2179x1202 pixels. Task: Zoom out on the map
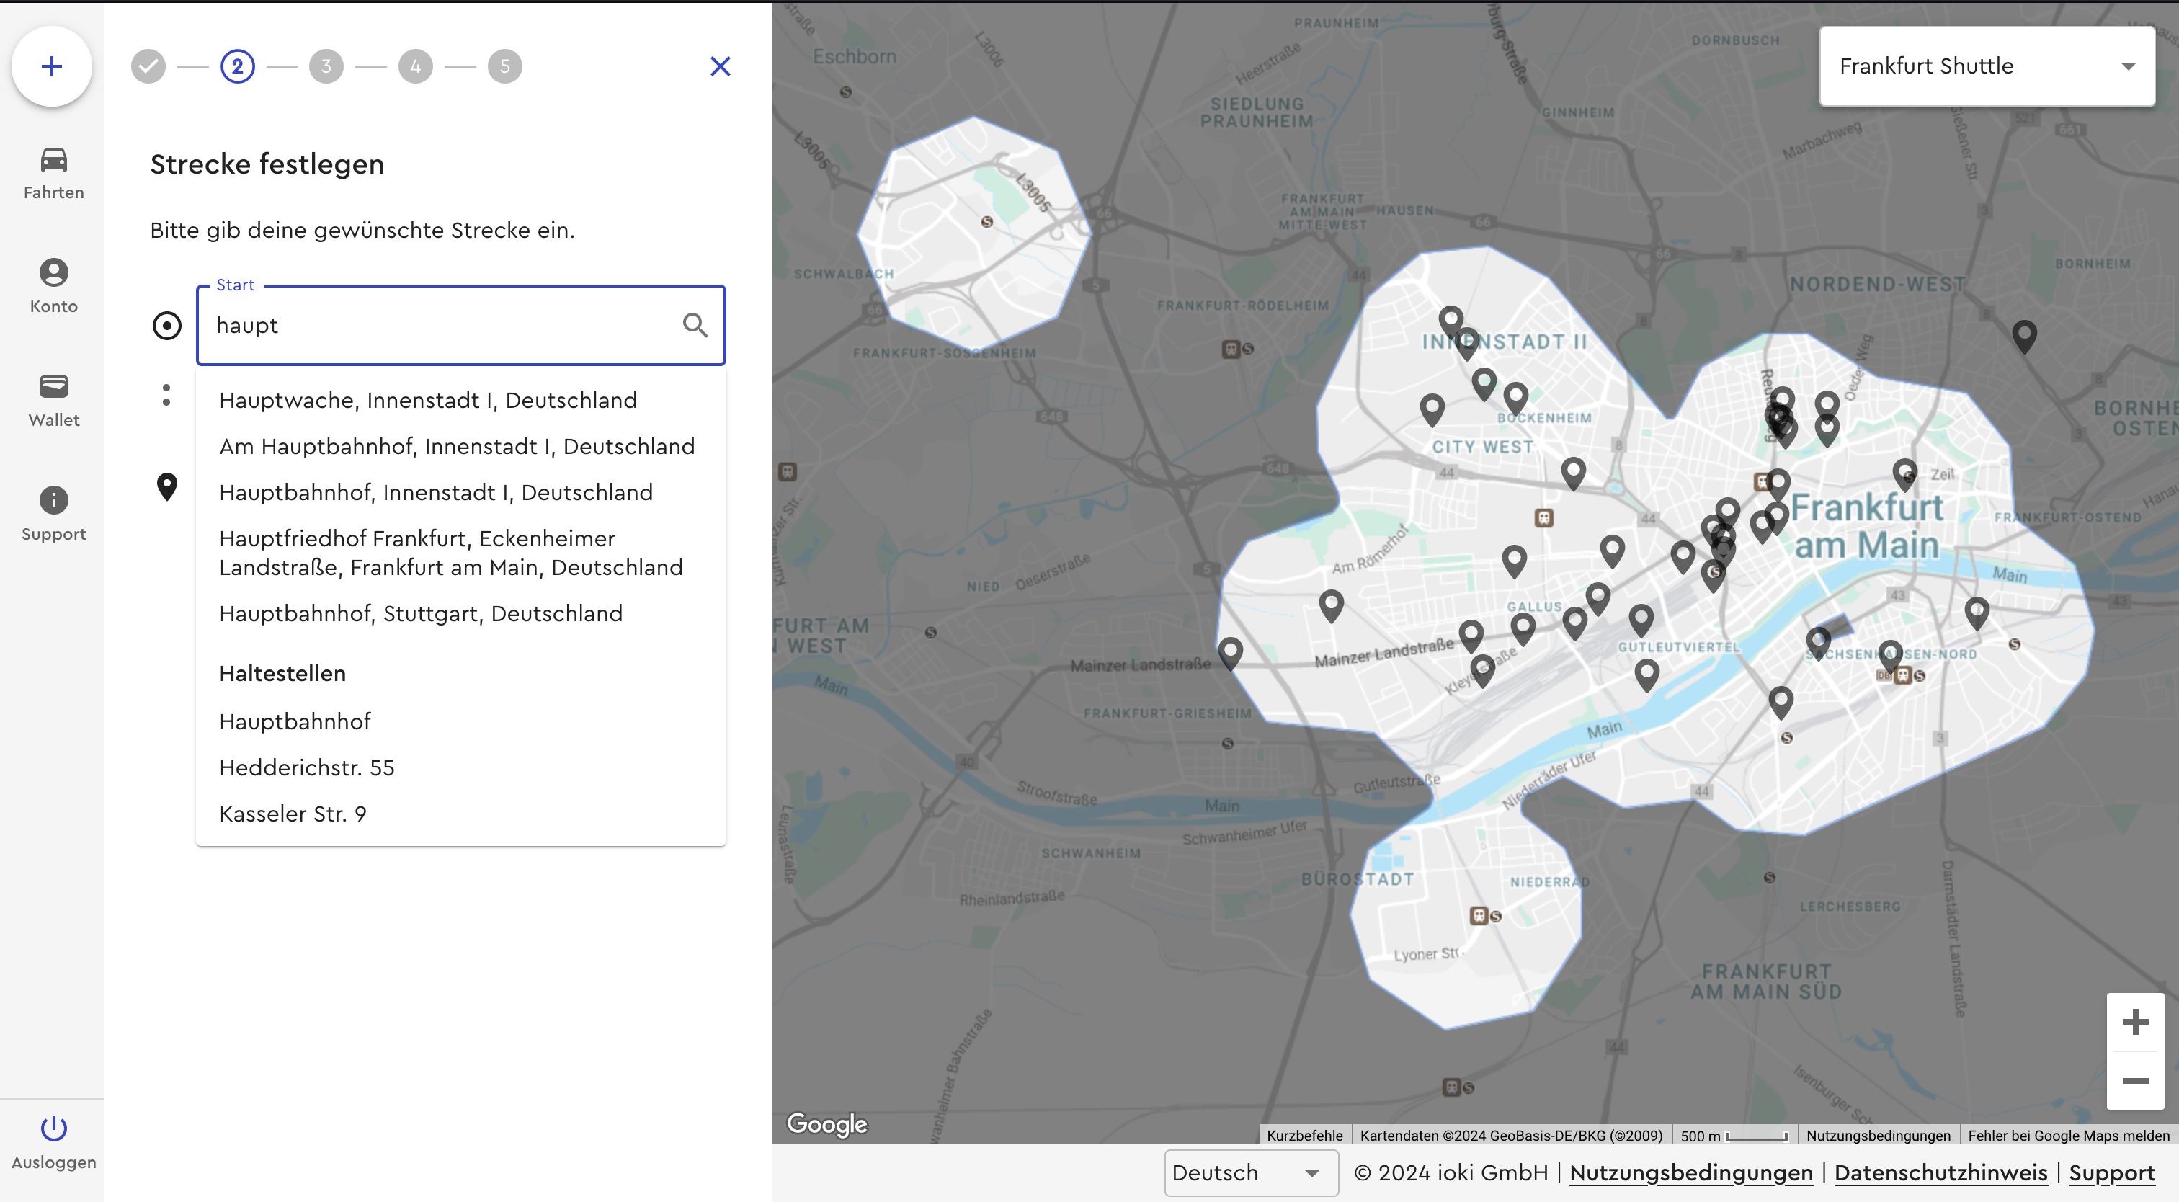click(x=2135, y=1080)
